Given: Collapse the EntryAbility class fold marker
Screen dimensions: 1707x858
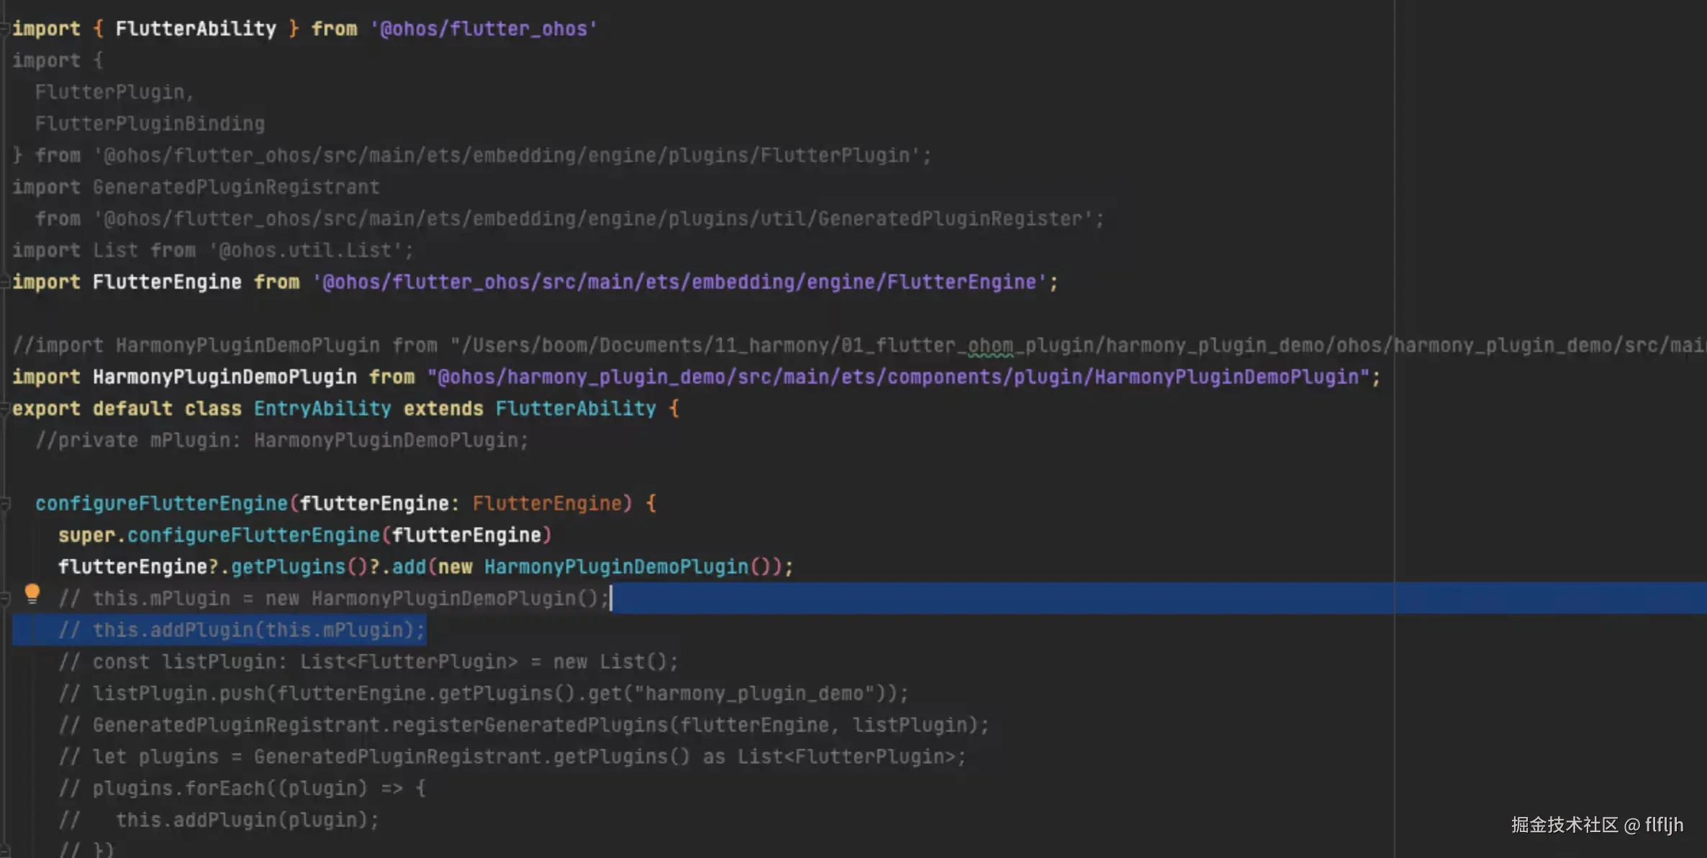Looking at the screenshot, I should tap(4, 409).
